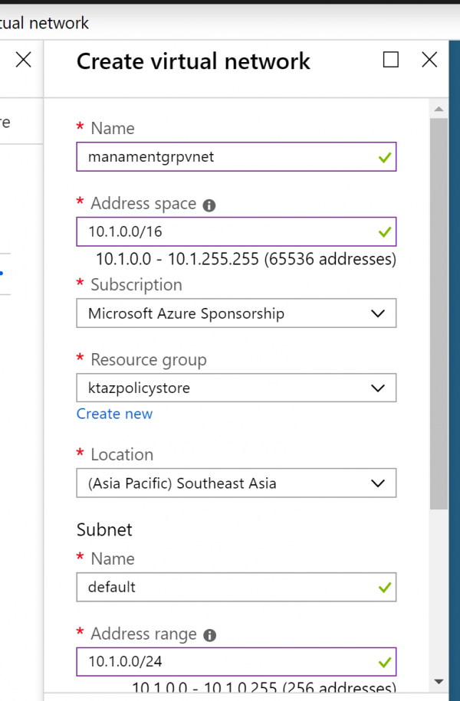Click the scrollbar up arrow
Viewport: 460px width, 701px height.
pos(439,109)
